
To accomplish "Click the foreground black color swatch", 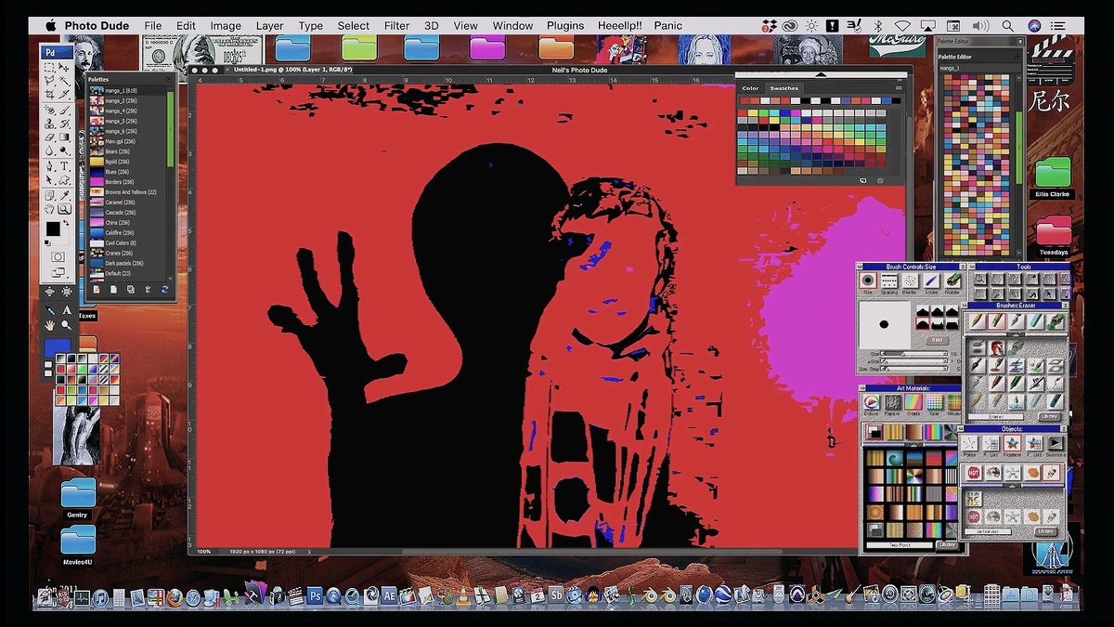I will pyautogui.click(x=53, y=228).
